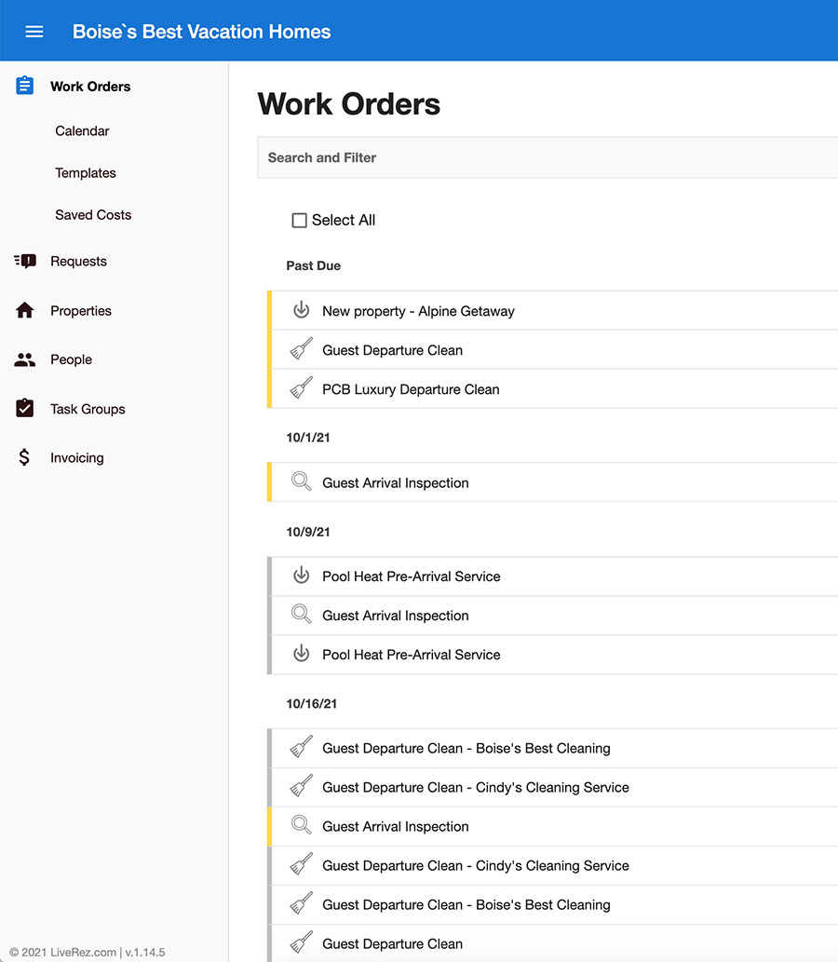Open the Work Orders sidebar menu
838x962 pixels.
point(90,87)
